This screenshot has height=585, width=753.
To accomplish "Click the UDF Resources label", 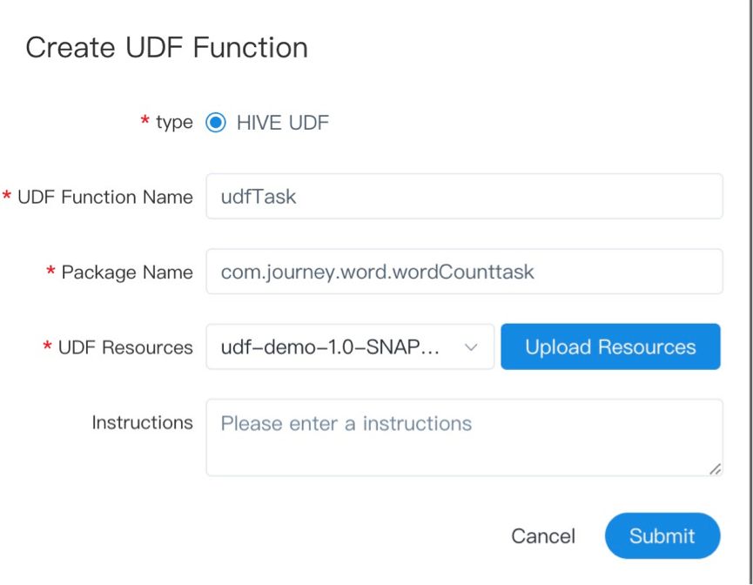I will pyautogui.click(x=125, y=347).
